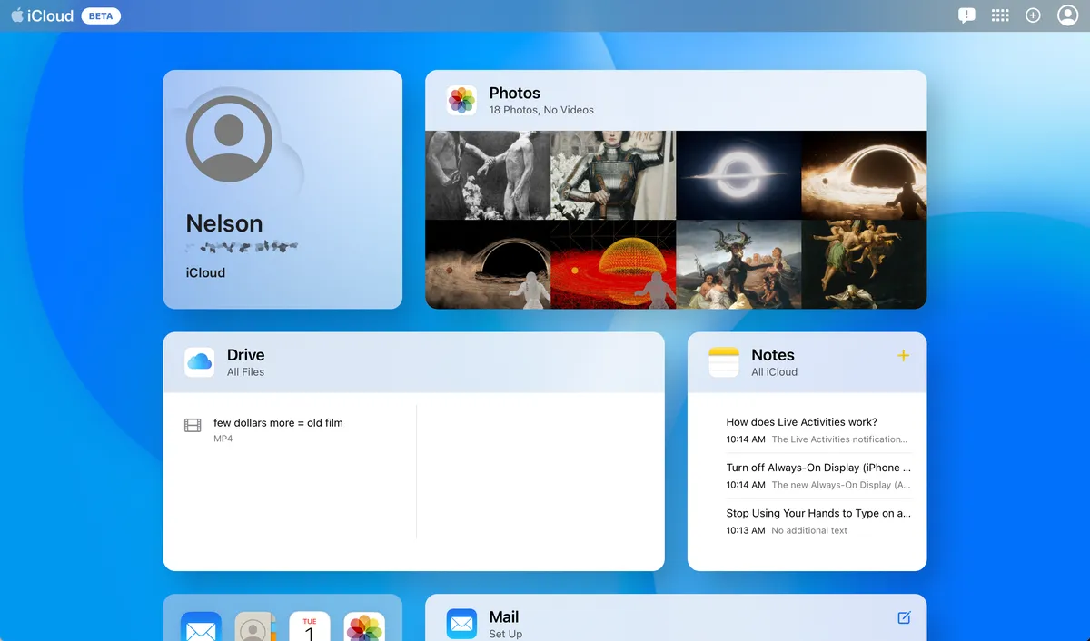Click the circled plus icon in top bar

coord(1033,15)
